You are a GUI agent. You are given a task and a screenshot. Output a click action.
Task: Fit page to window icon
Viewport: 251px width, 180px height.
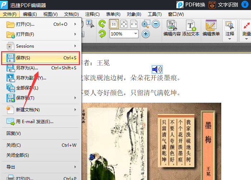pyautogui.click(x=124, y=24)
